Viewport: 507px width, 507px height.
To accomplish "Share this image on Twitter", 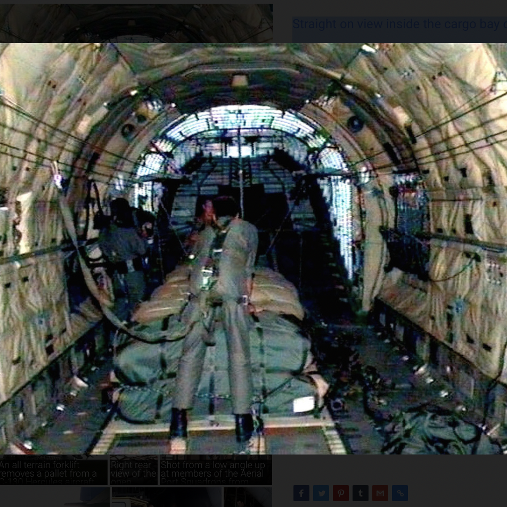I will coord(321,493).
